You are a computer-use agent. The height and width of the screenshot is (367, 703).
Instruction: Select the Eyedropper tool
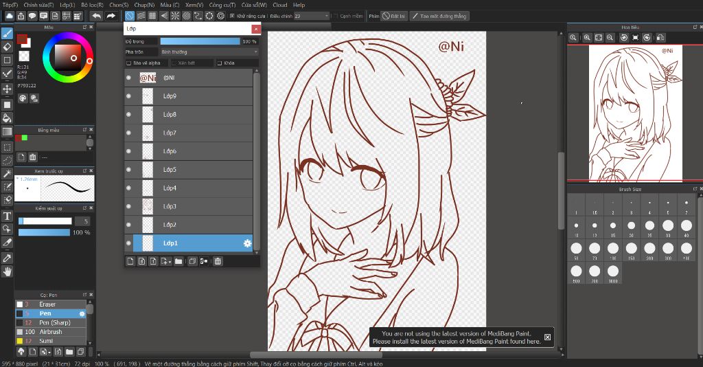coord(7,258)
